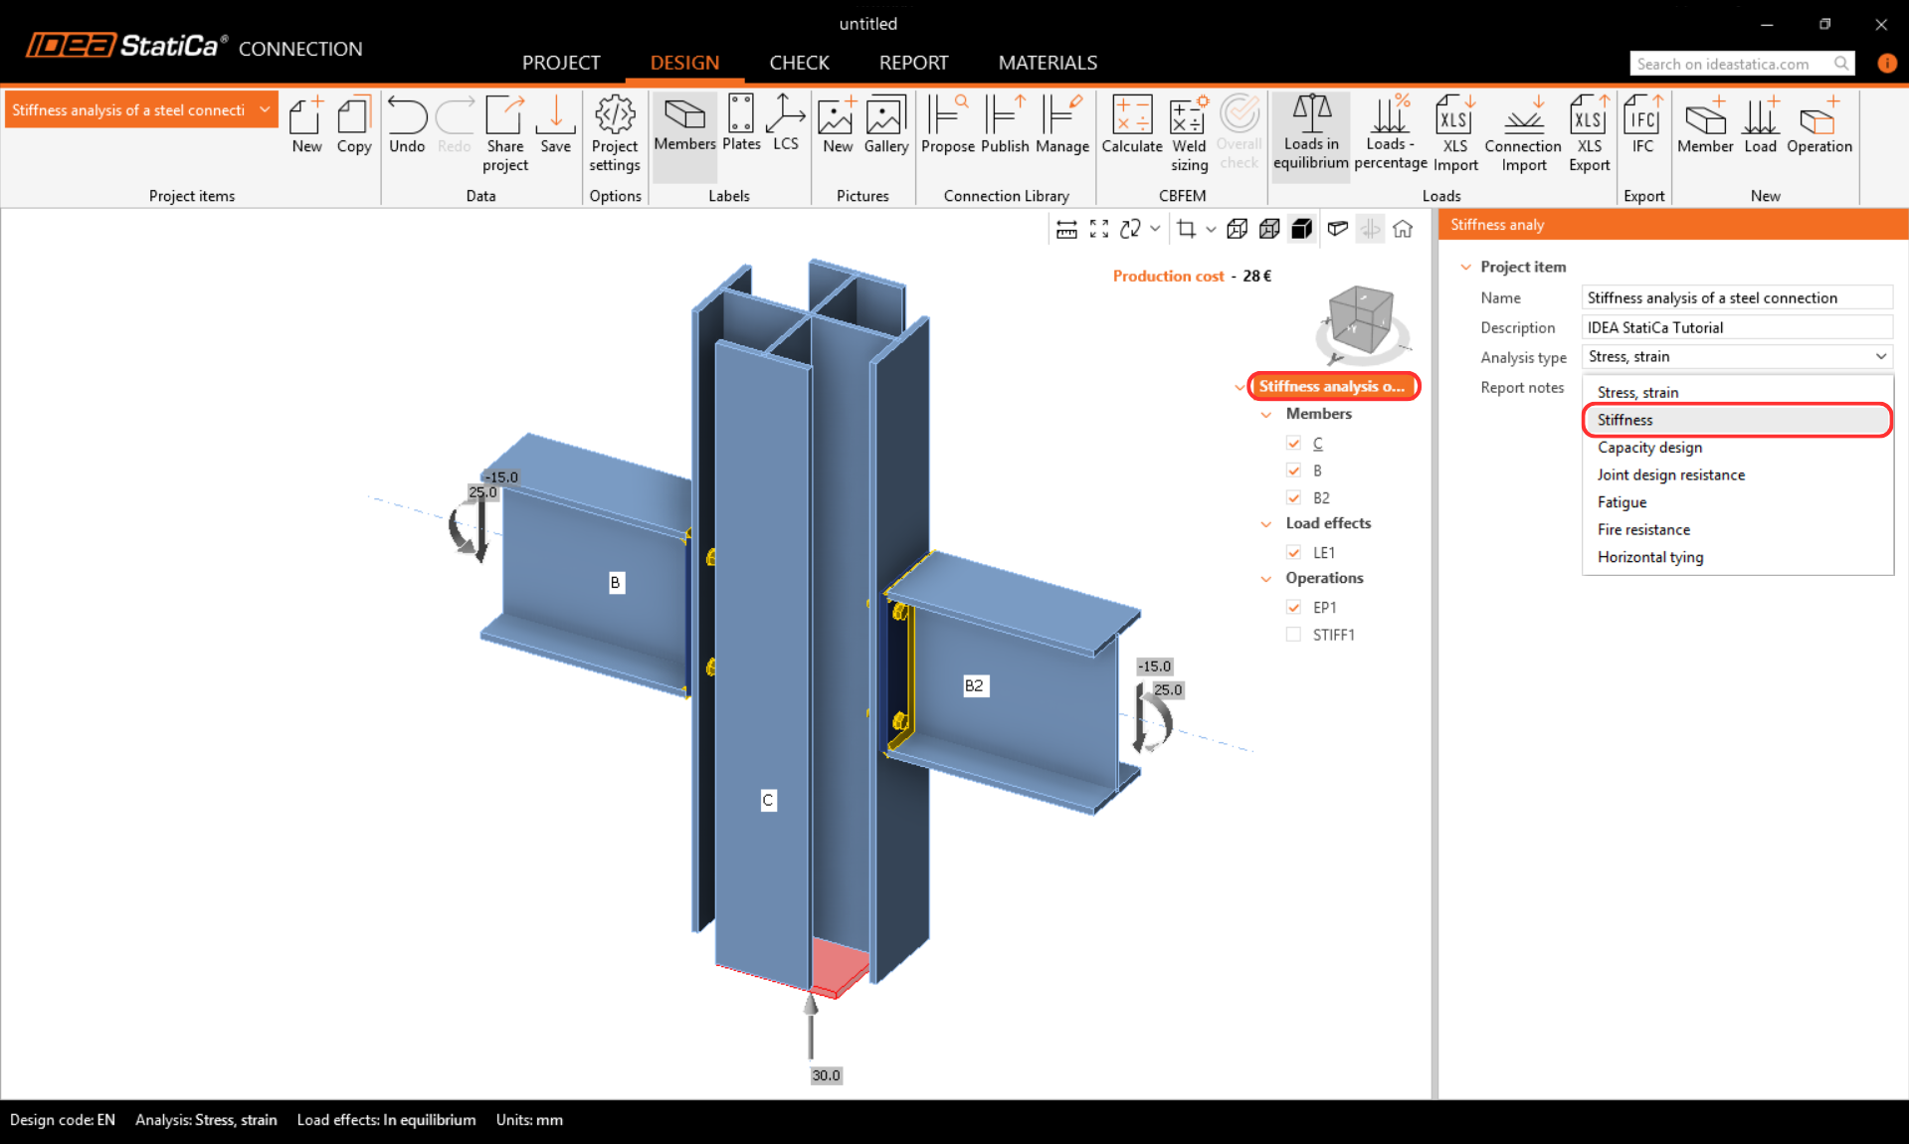The height and width of the screenshot is (1144, 1909).
Task: Click Propose in Connection Library
Action: coord(947,125)
